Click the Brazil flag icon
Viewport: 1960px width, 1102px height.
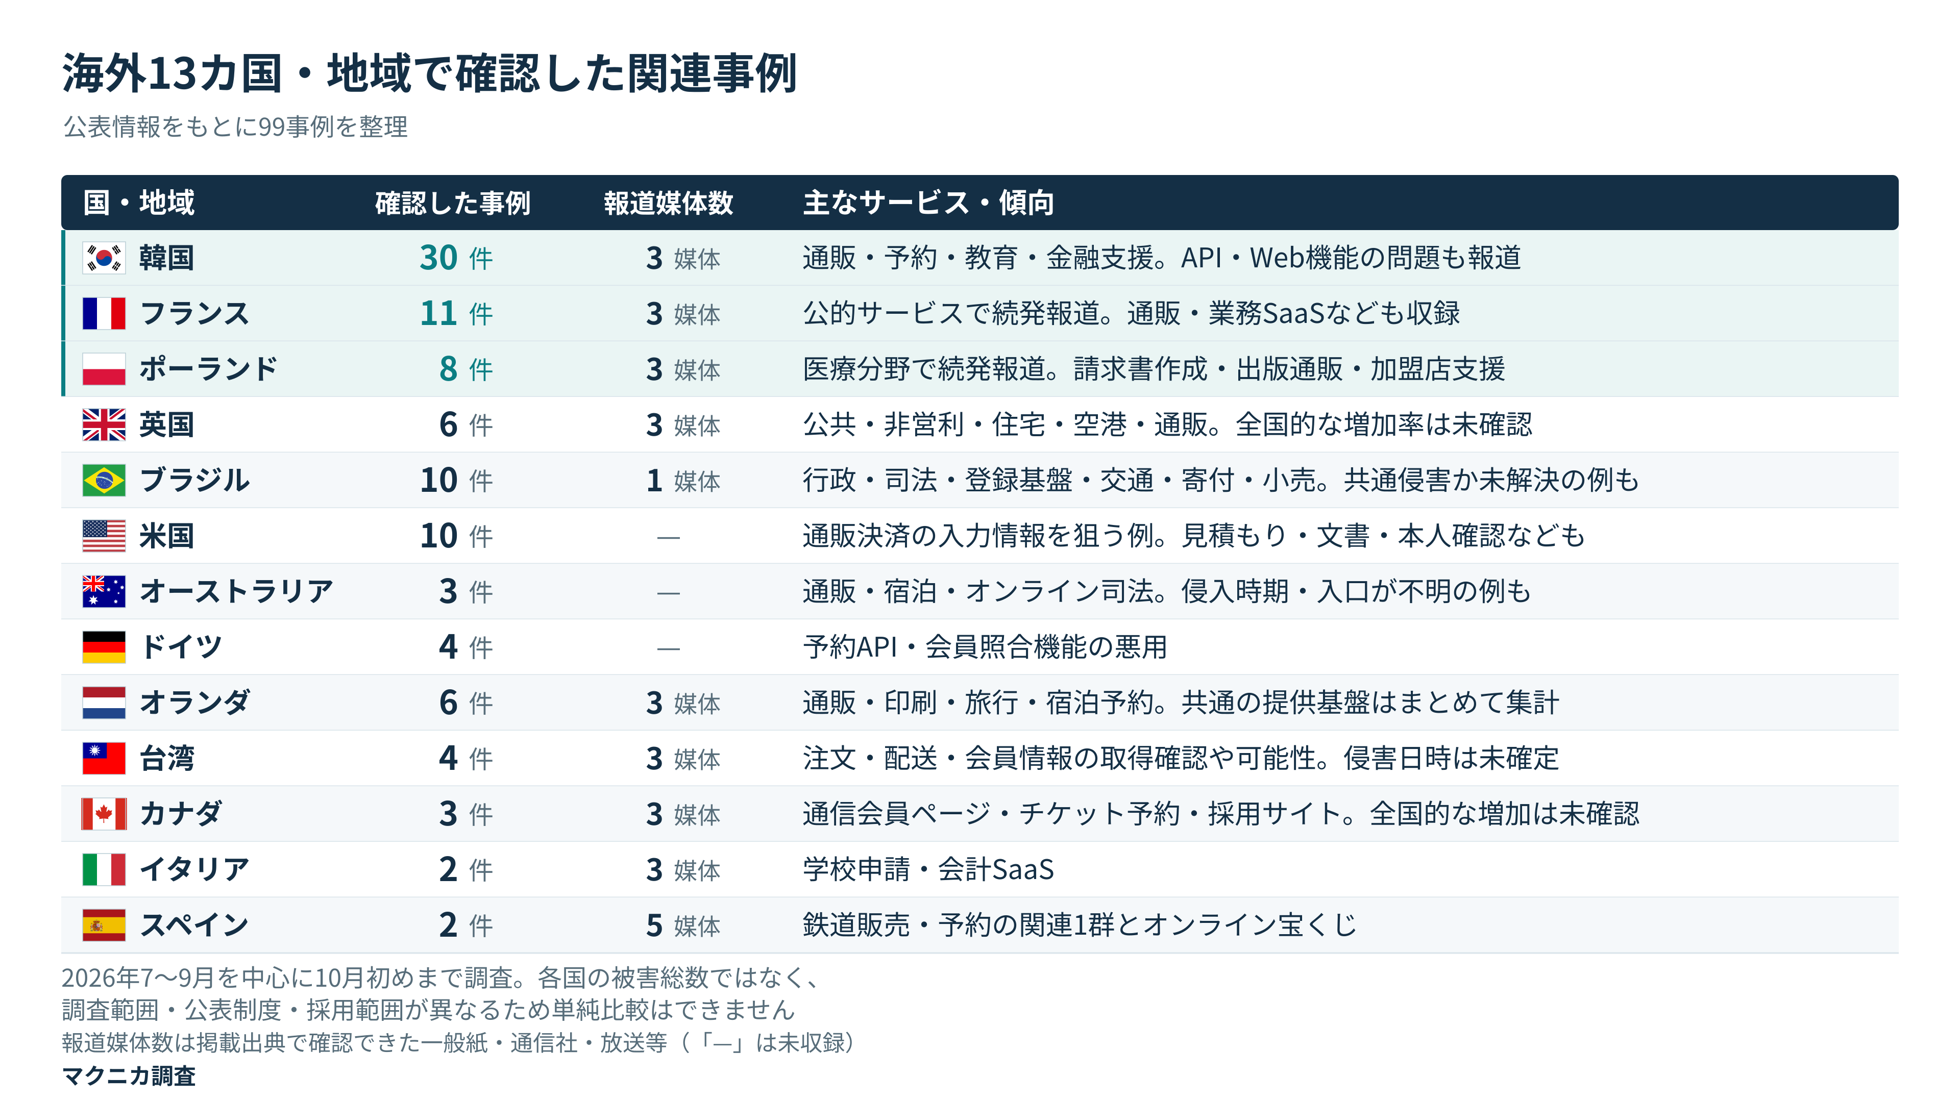[104, 480]
